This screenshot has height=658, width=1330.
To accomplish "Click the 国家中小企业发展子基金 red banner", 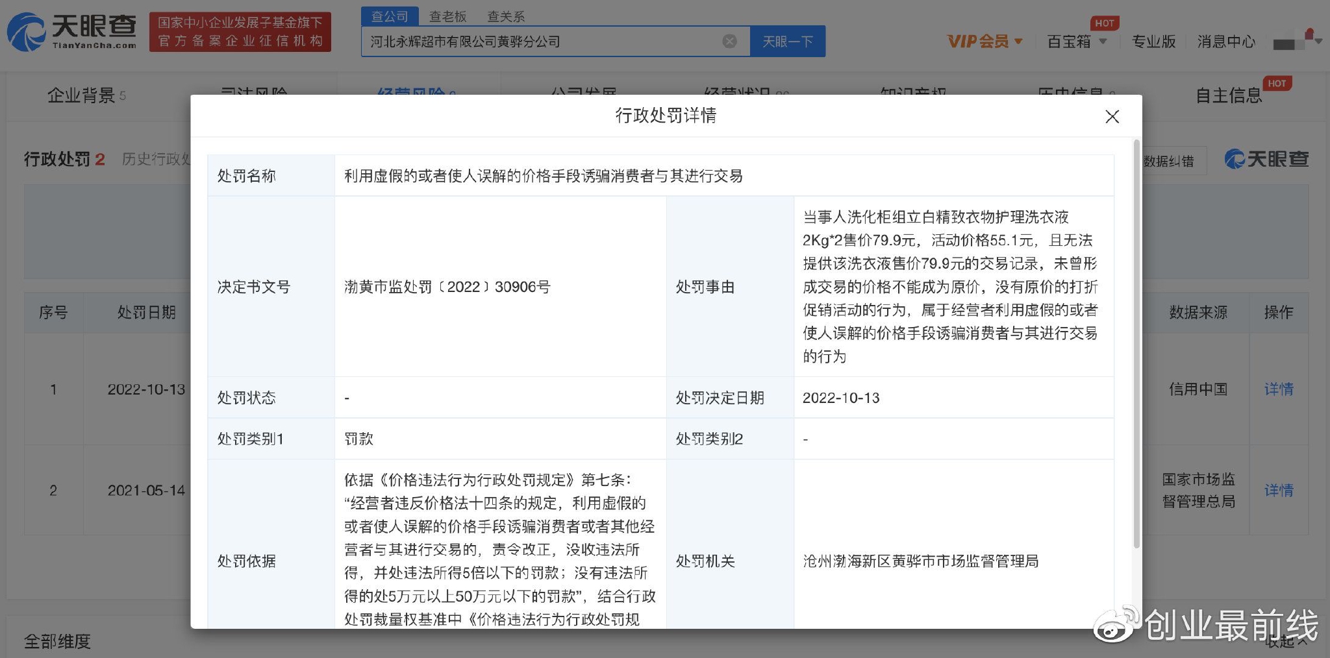I will tap(240, 32).
